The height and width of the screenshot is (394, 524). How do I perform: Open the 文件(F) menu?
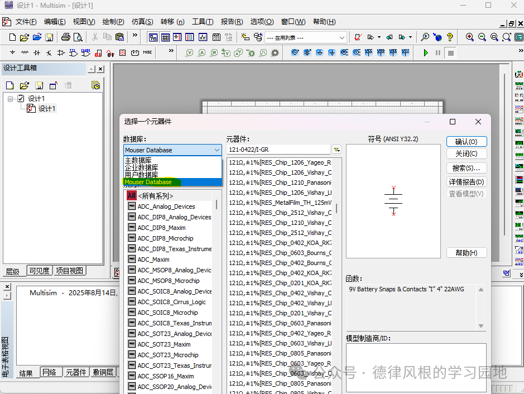point(26,22)
